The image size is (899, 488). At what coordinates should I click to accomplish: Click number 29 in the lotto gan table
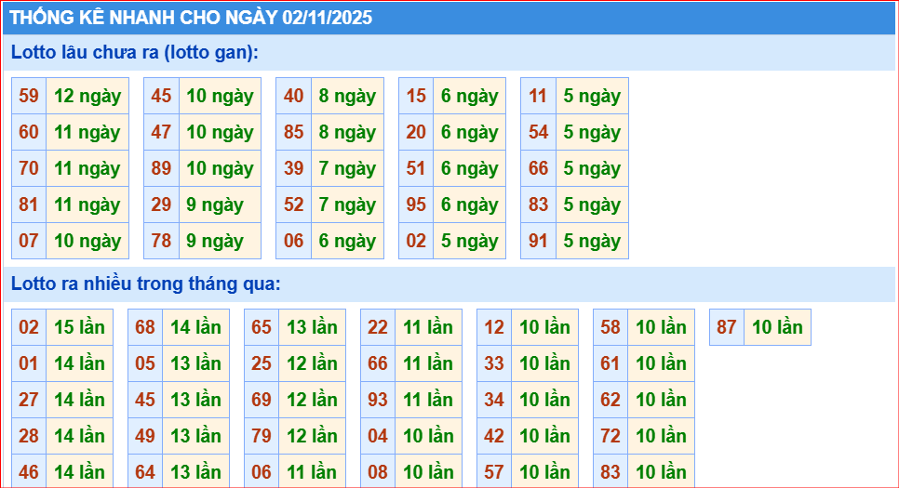tap(161, 204)
